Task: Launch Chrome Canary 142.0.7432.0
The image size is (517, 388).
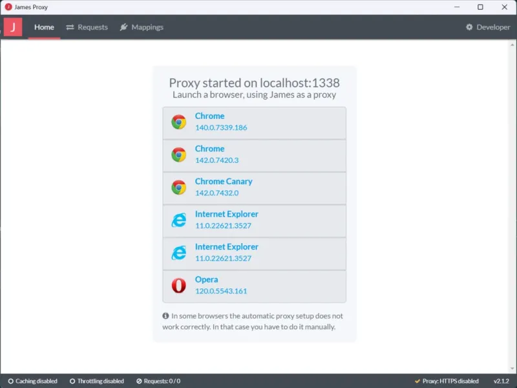Action: [254, 188]
